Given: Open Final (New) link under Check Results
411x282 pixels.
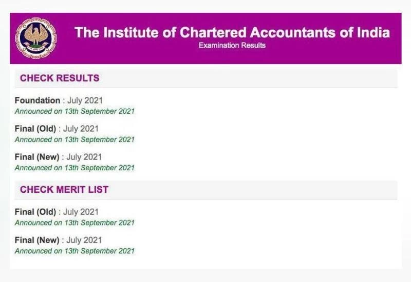Looking at the screenshot, I should tap(37, 157).
